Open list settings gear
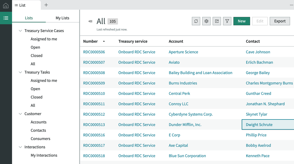294x164 pixels. (x=206, y=21)
